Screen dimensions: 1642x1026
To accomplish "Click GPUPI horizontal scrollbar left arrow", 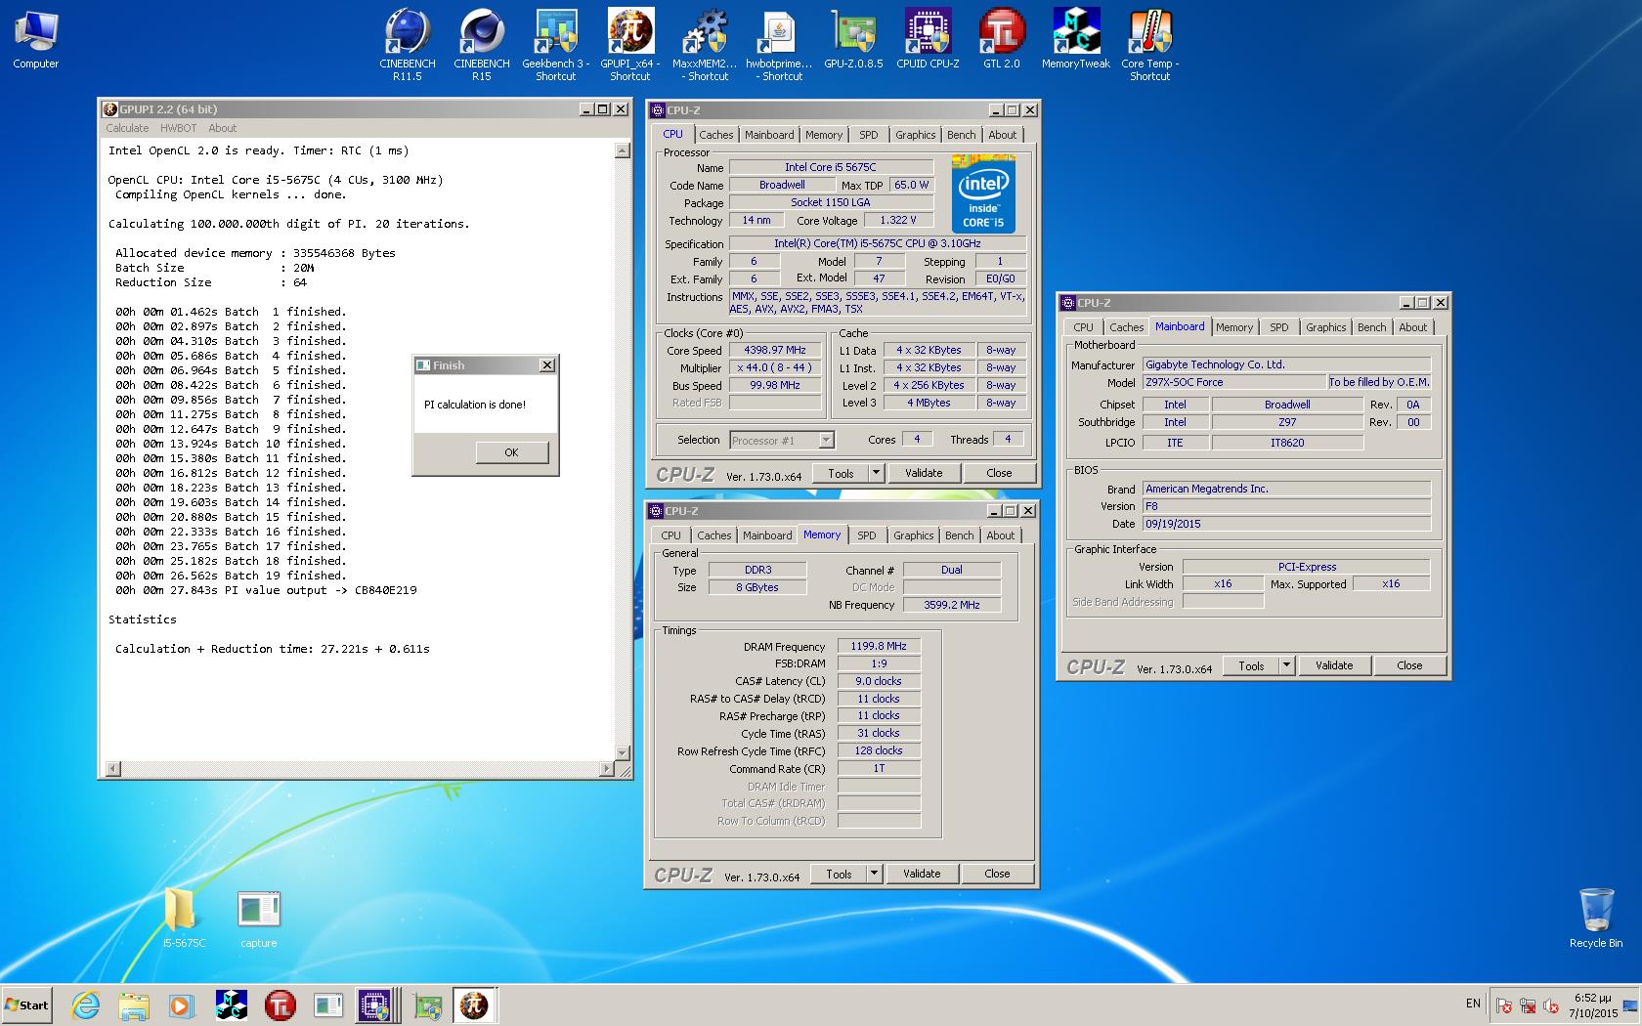I will pyautogui.click(x=112, y=769).
